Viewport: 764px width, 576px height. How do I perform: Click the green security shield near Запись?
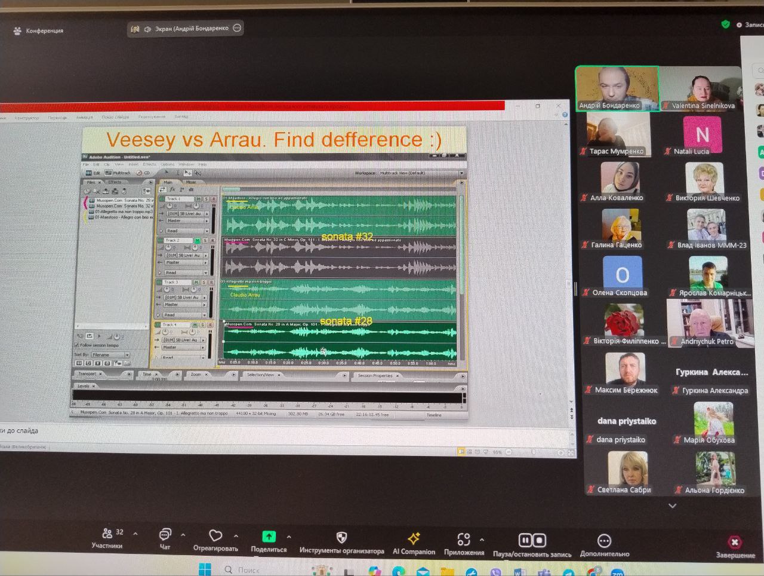pyautogui.click(x=725, y=24)
